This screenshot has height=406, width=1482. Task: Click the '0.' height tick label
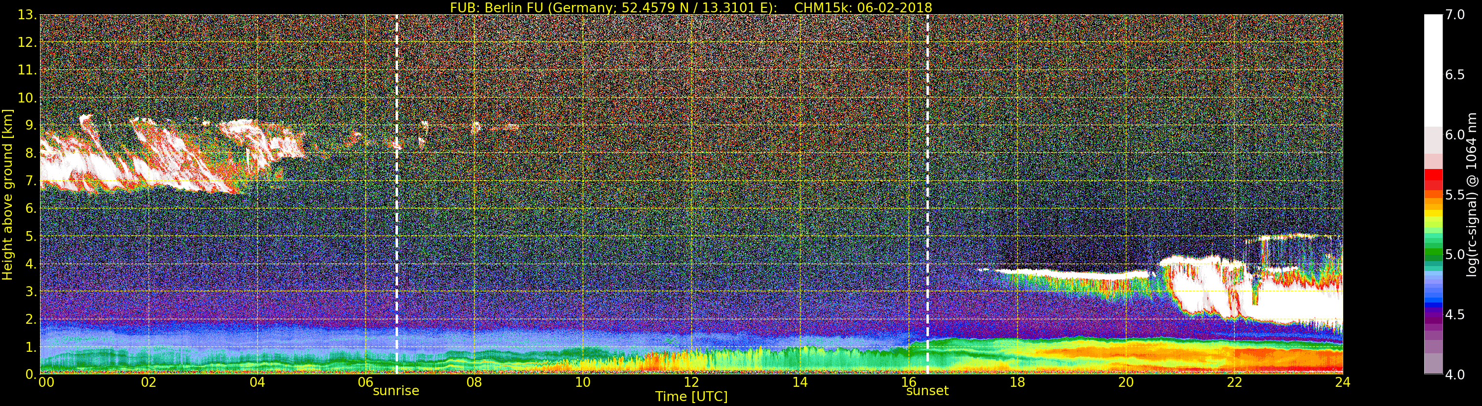point(31,374)
